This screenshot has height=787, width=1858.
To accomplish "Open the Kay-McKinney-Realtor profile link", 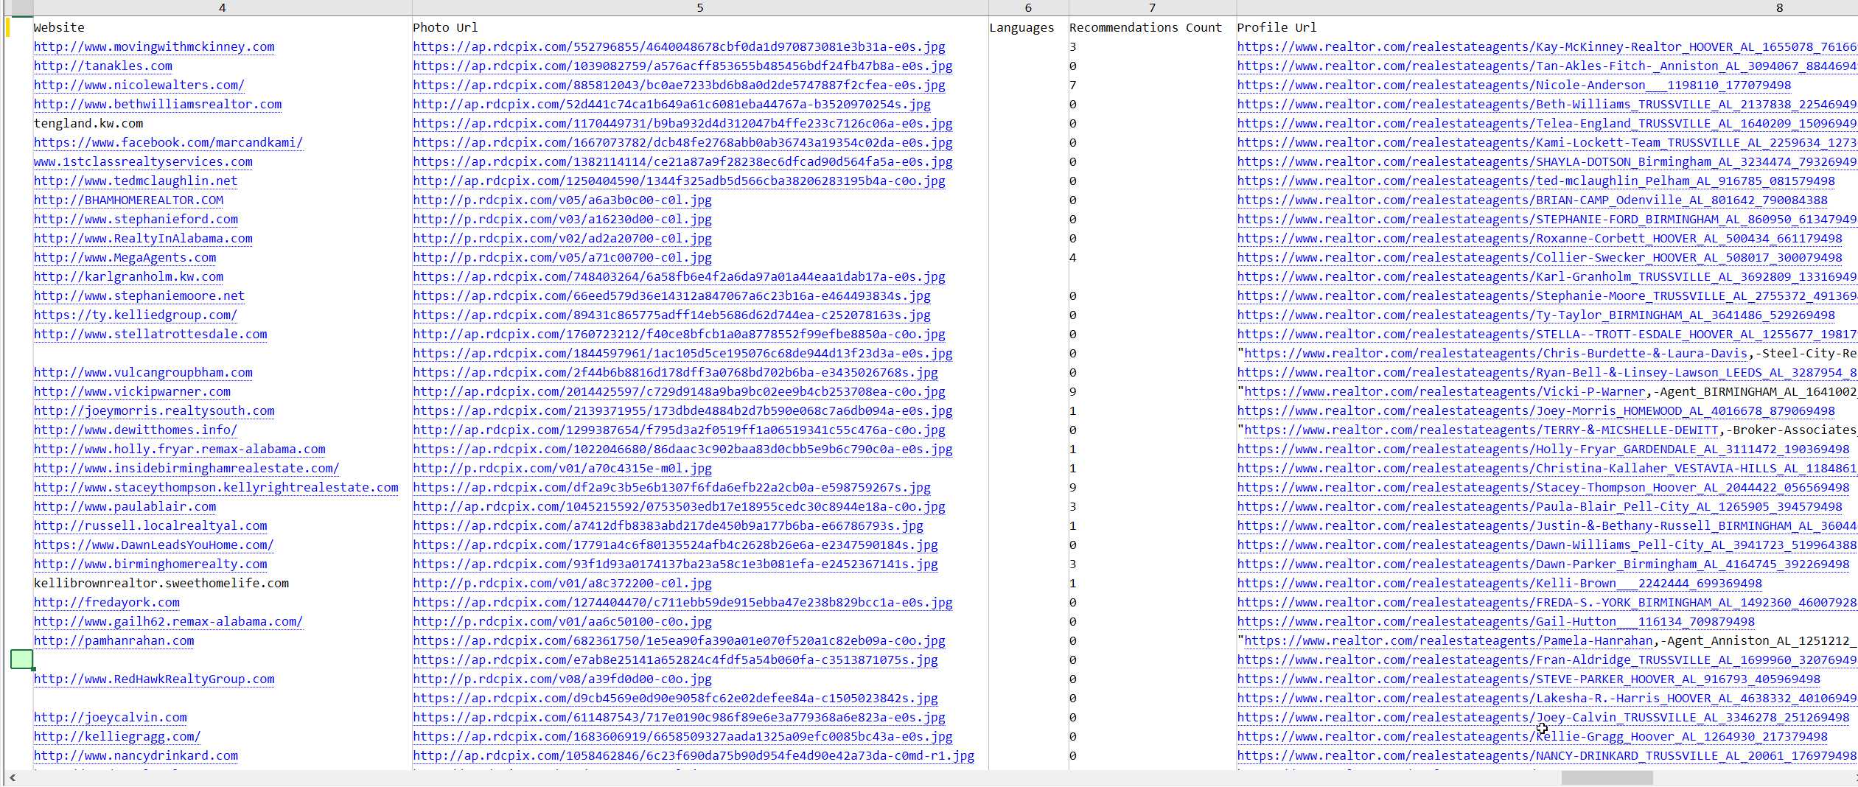I will [1547, 46].
